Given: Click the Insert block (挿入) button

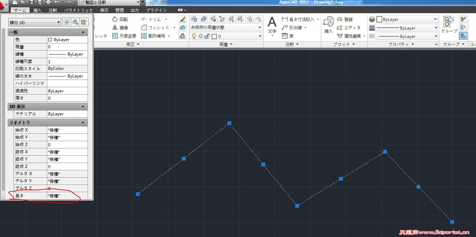Looking at the screenshot, I should (329, 26).
